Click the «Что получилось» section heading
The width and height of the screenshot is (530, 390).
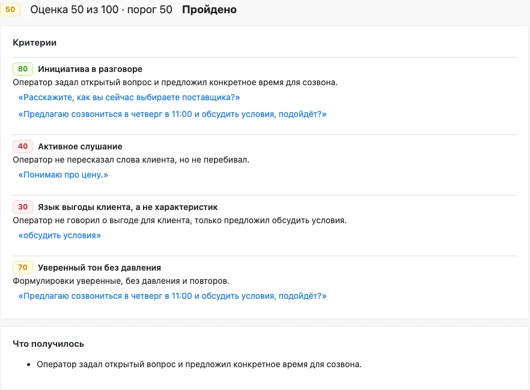(48, 344)
